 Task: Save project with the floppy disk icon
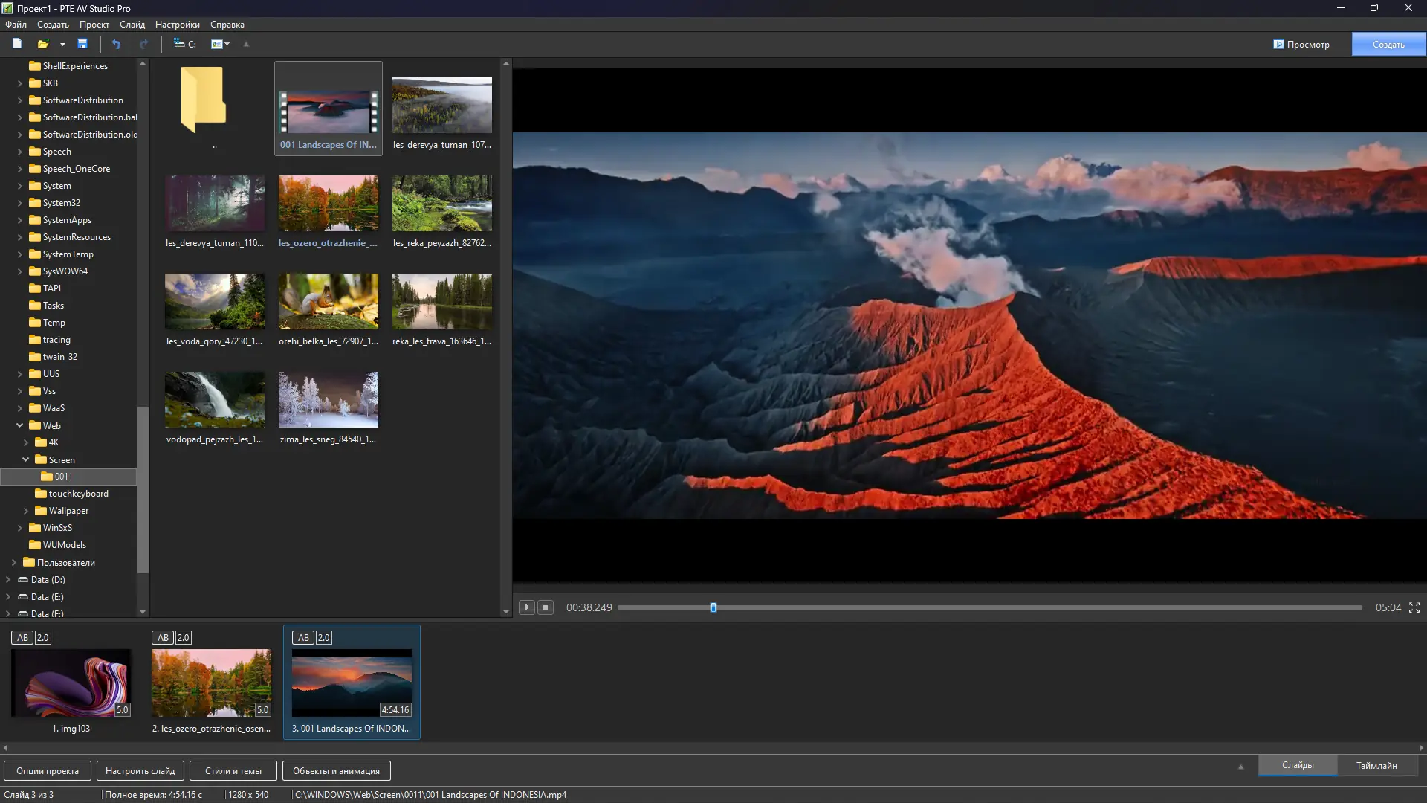[82, 44]
